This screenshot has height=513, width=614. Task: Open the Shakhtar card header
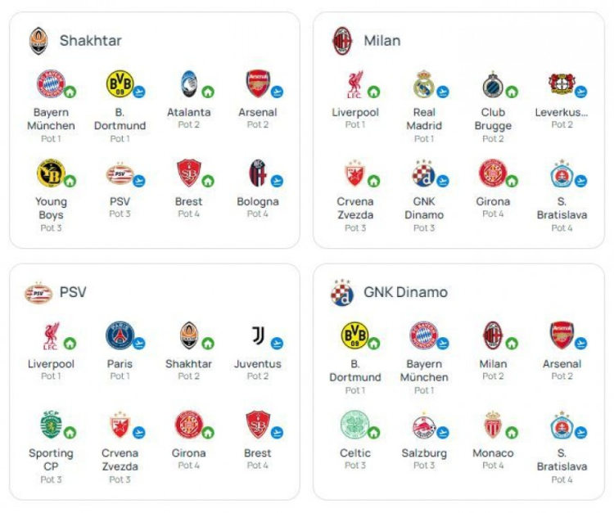[90, 40]
